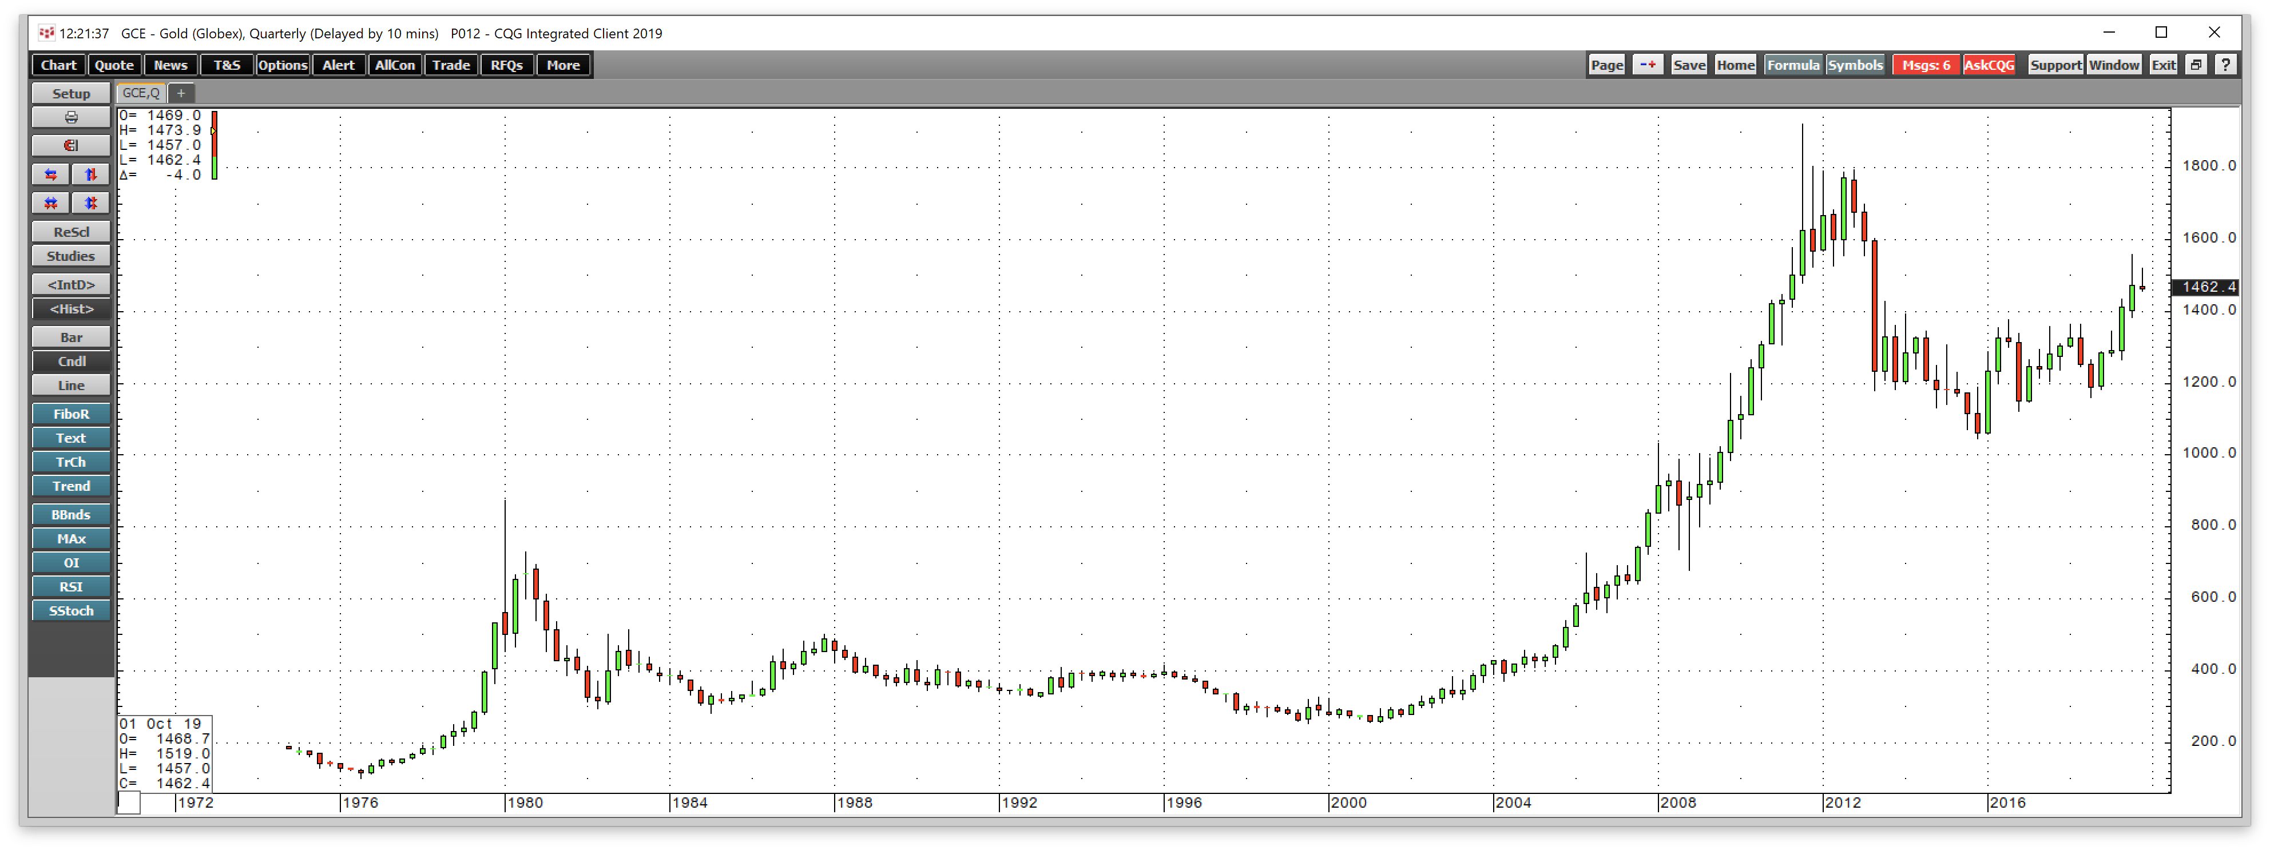Screen dimensions: 2270x850
Task: Click the red-green current bar indicator strip
Action: 214,145
